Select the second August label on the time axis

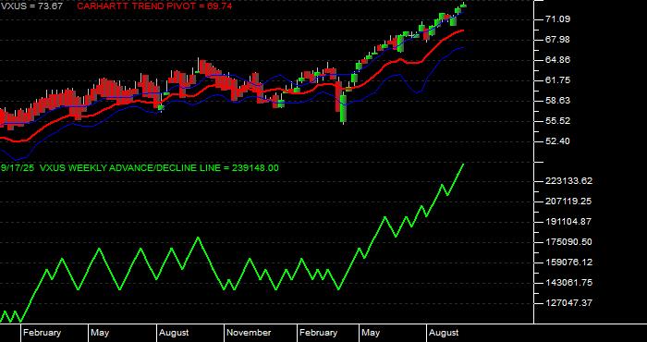tap(444, 333)
